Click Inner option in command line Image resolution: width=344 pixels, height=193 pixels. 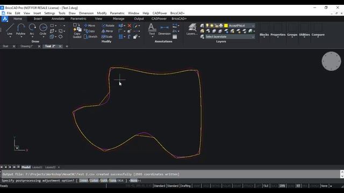tap(83, 181)
